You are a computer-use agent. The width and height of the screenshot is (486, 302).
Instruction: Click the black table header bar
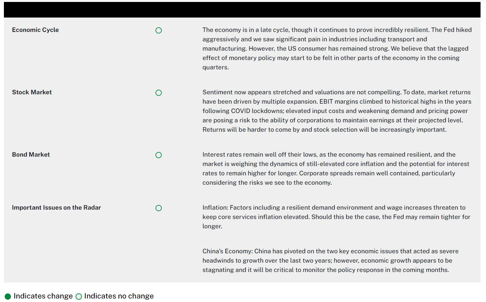click(242, 10)
